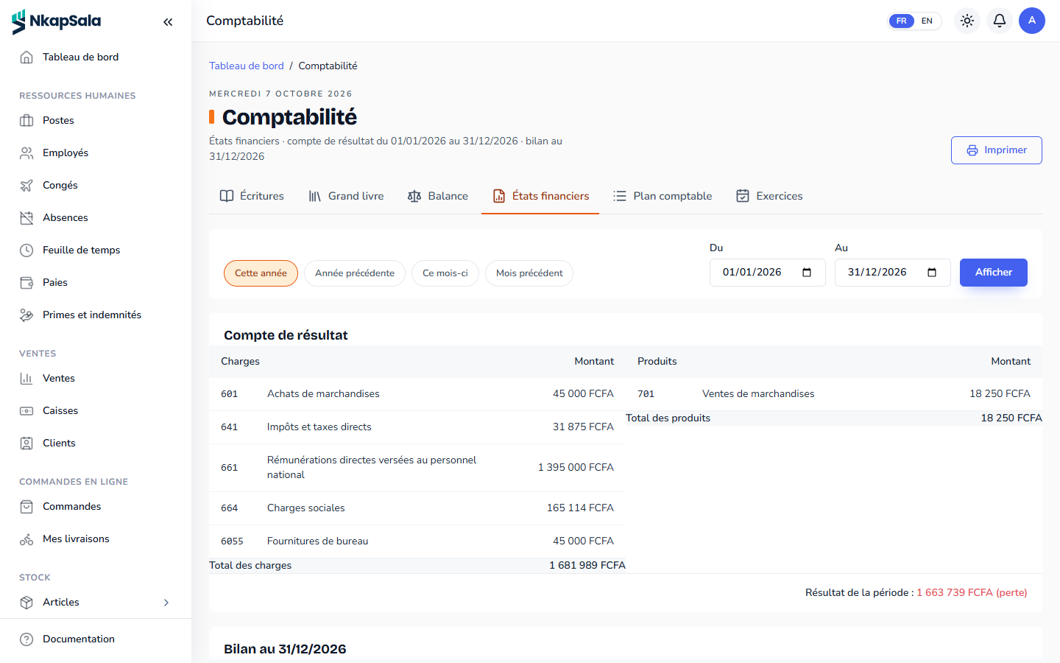The image size is (1060, 663).
Task: Switch to Balance tab
Action: click(438, 196)
